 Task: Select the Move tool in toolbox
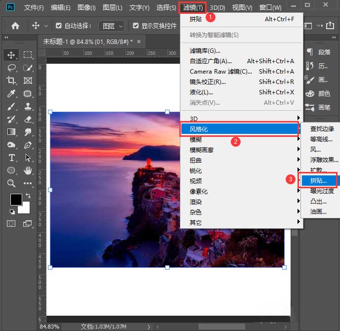point(11,55)
